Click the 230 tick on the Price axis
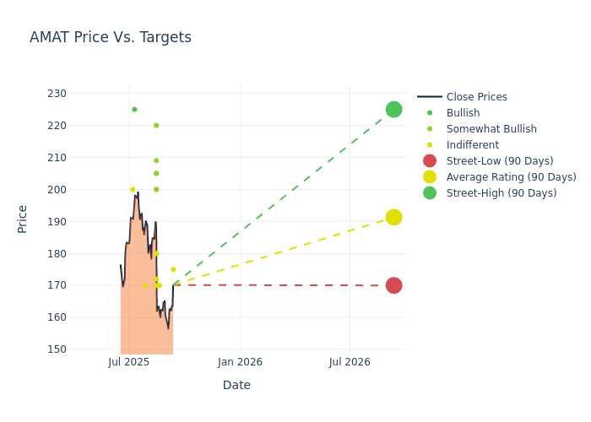591x422 pixels. click(x=57, y=94)
